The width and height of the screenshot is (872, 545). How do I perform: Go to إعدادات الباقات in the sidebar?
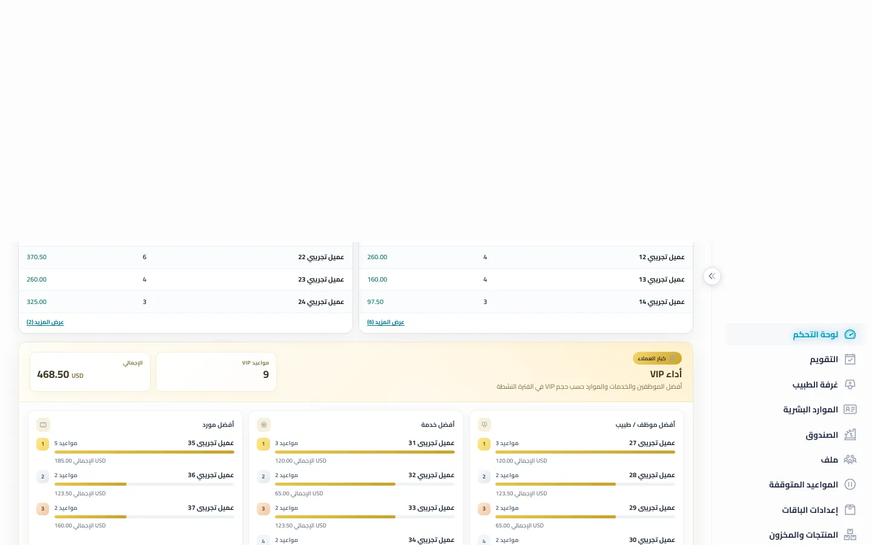[796, 510]
